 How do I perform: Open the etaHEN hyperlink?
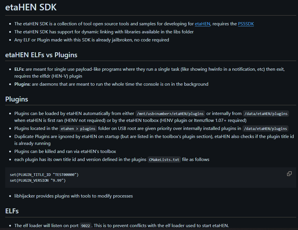[203, 24]
